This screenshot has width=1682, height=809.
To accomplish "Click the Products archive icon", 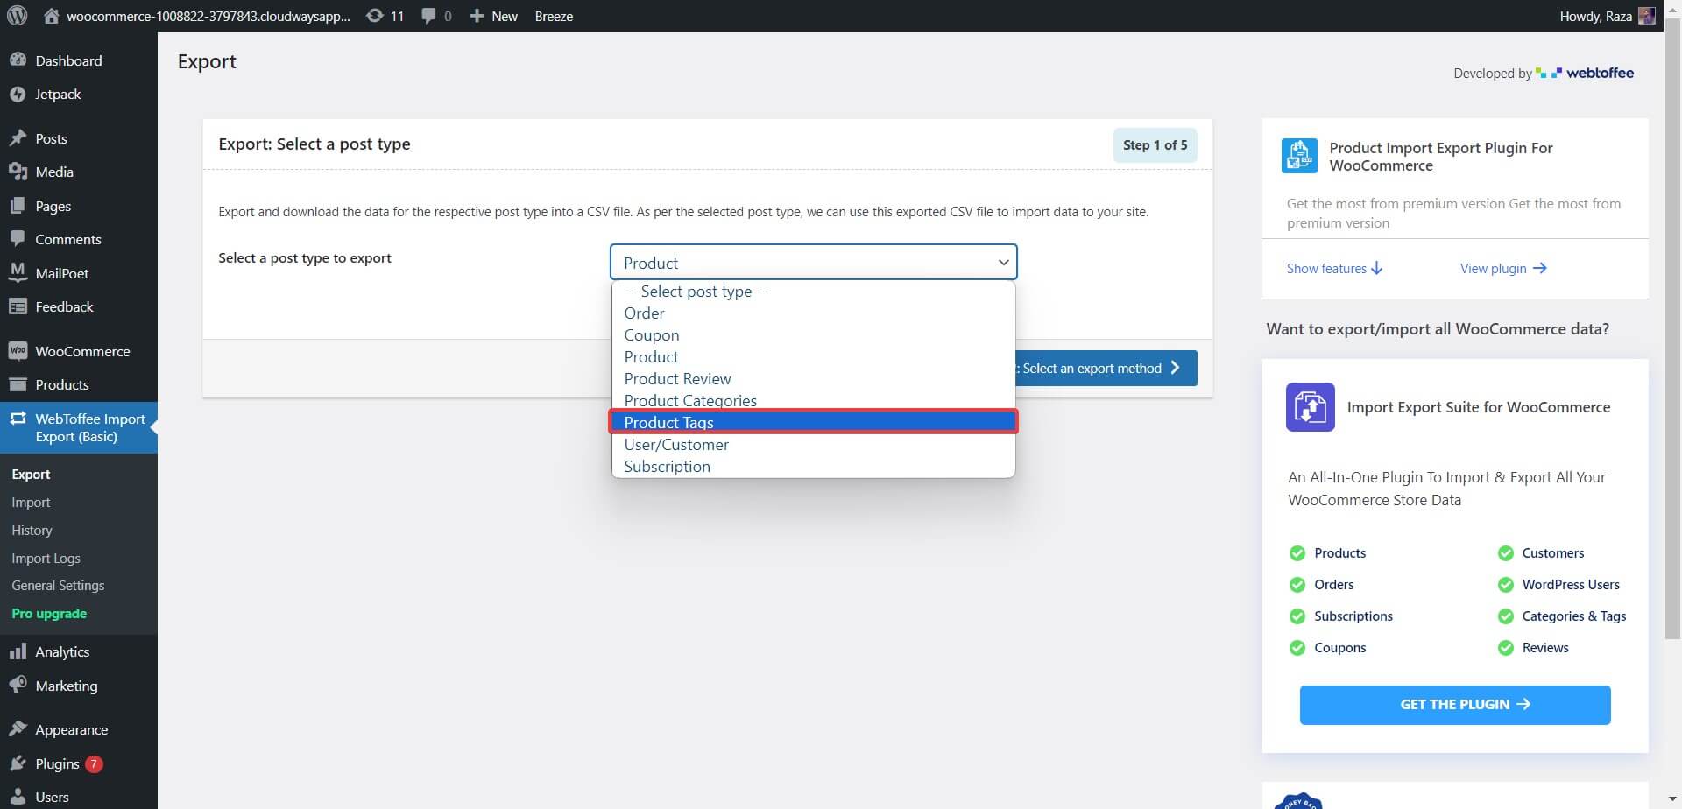I will click(18, 384).
